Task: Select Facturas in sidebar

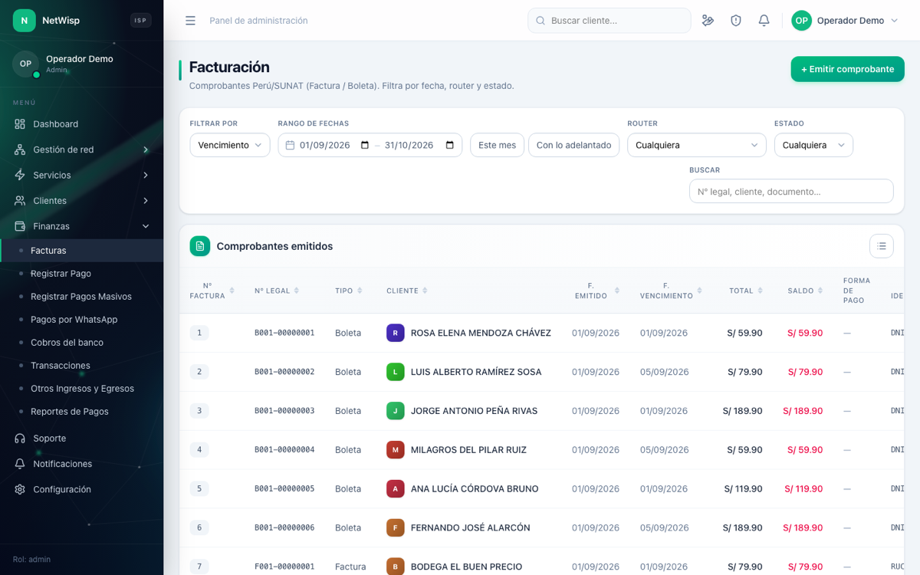Action: (81, 251)
